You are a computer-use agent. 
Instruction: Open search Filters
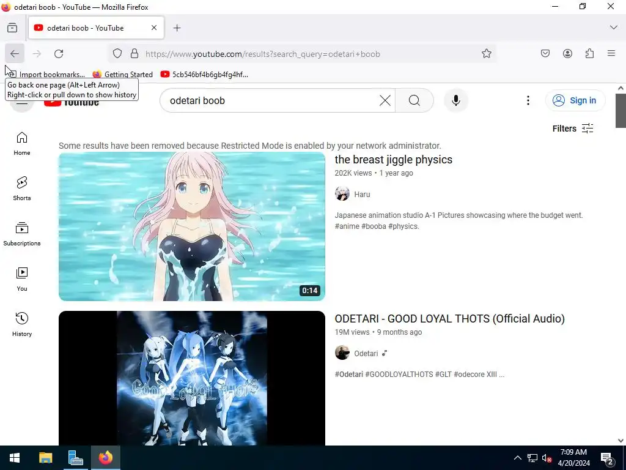click(572, 129)
